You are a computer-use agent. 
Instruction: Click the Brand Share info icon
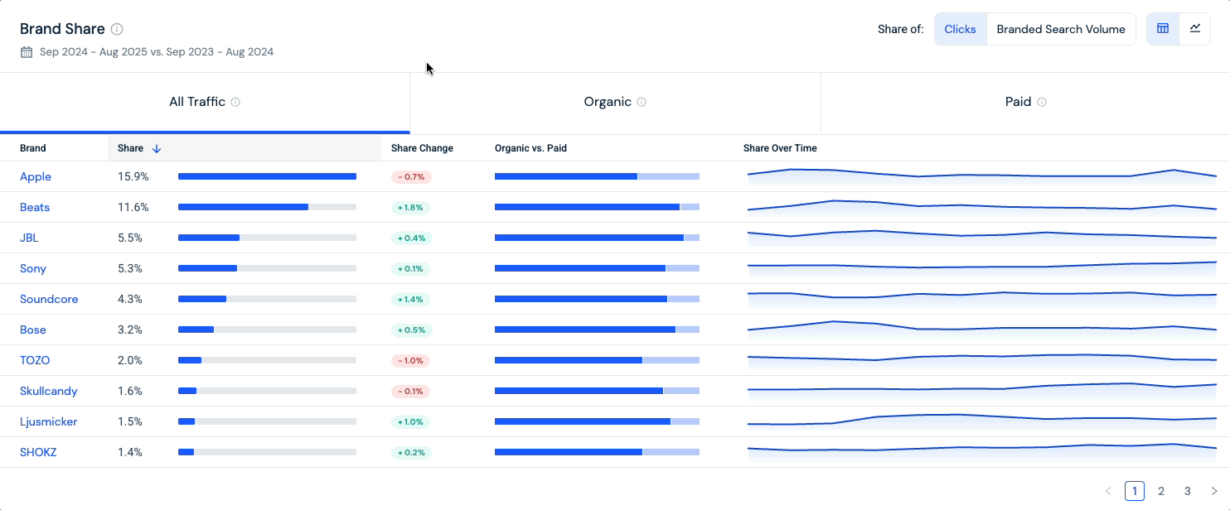click(x=117, y=29)
